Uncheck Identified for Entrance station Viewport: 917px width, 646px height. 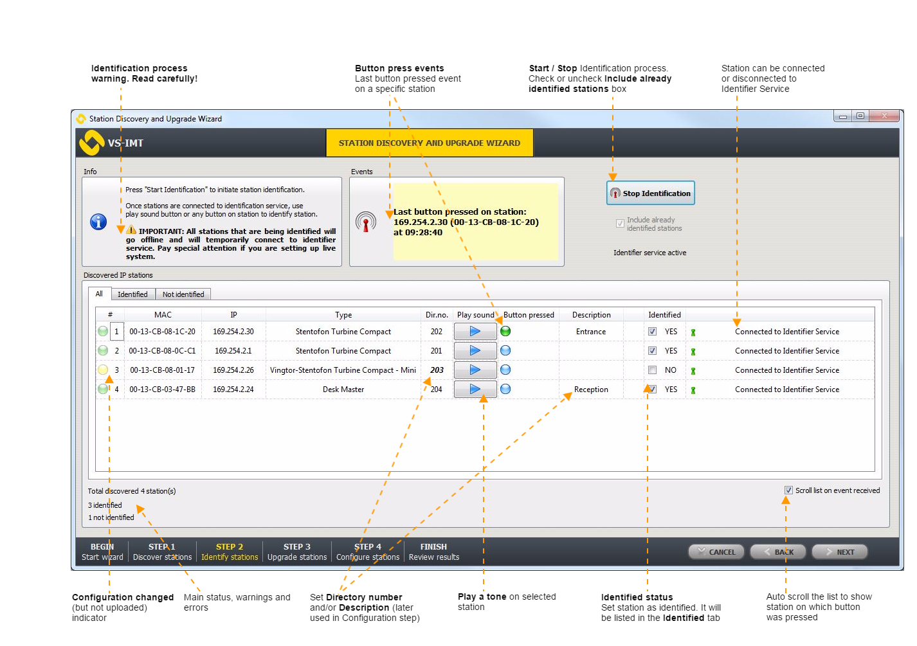[x=652, y=332]
